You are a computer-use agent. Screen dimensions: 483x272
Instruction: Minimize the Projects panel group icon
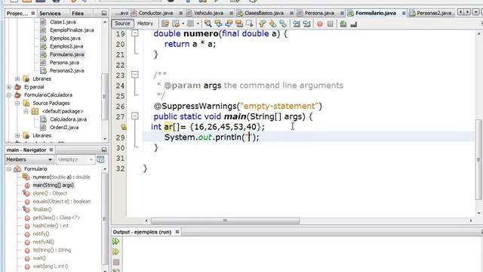pyautogui.click(x=104, y=14)
